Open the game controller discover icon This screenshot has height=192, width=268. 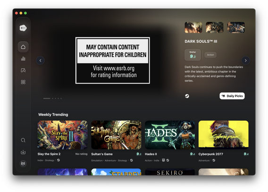(x=23, y=70)
